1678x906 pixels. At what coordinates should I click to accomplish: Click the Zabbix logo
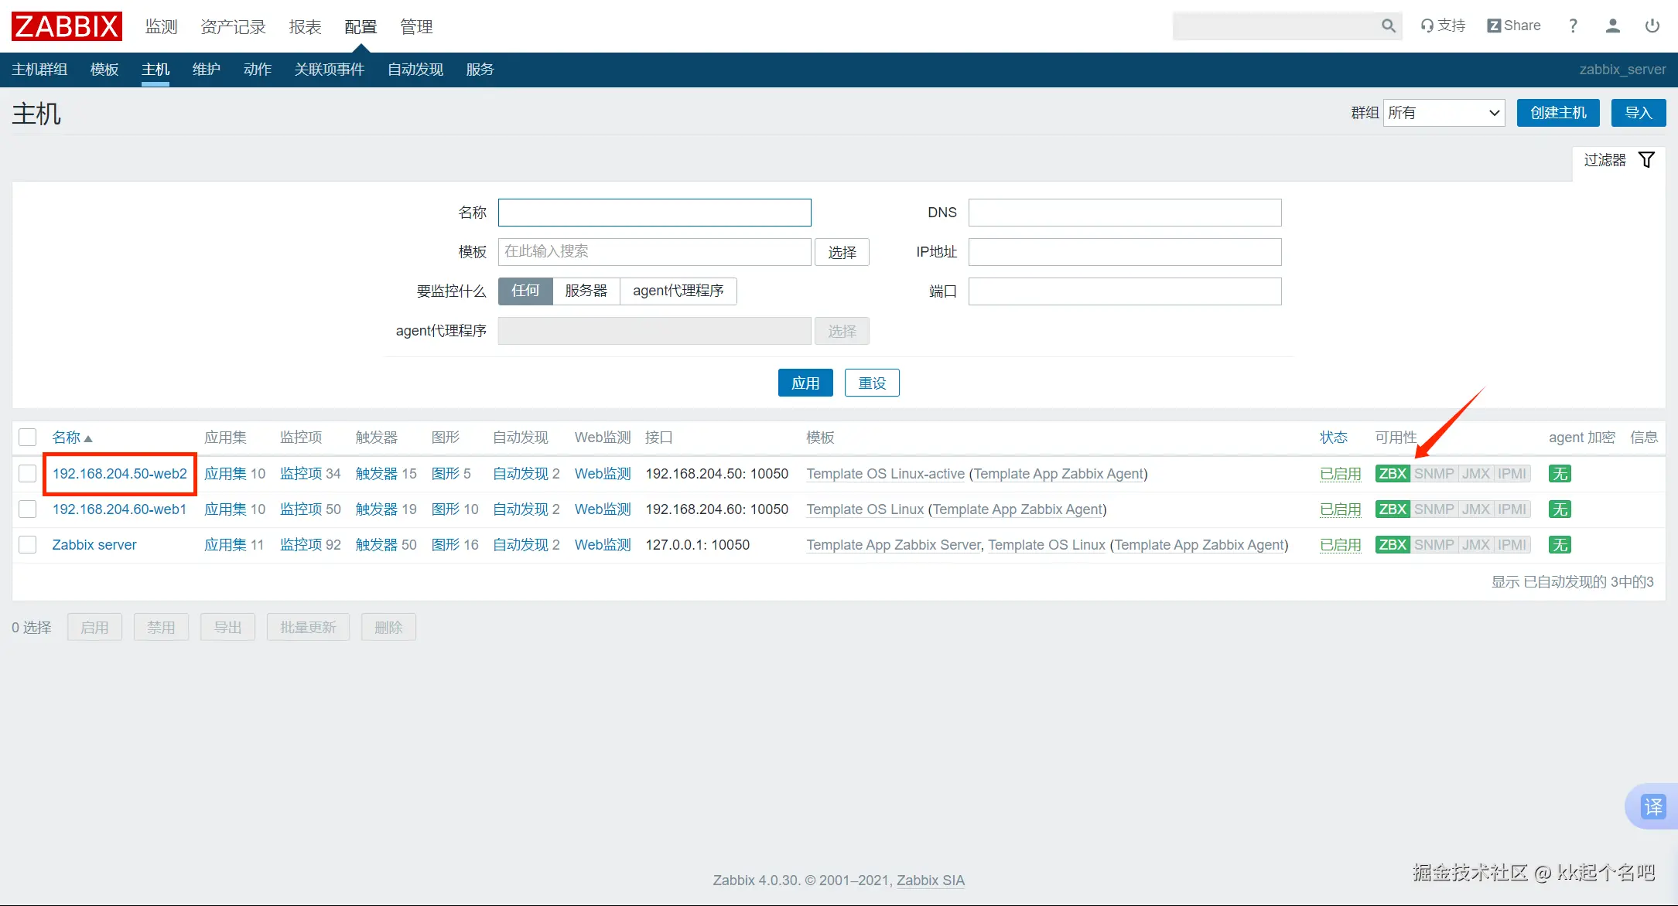click(67, 26)
